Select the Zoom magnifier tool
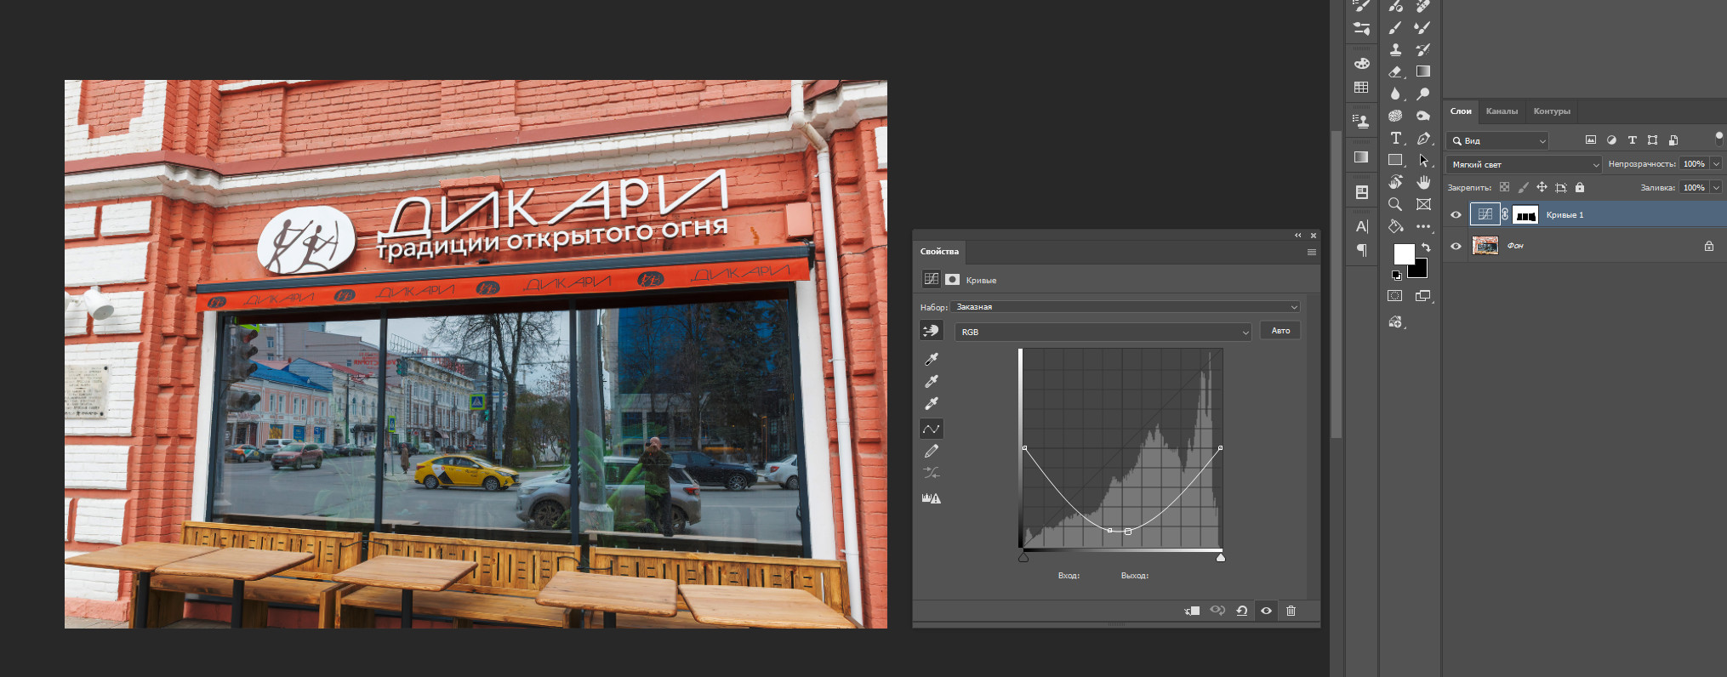The width and height of the screenshot is (1727, 677). [x=1395, y=204]
